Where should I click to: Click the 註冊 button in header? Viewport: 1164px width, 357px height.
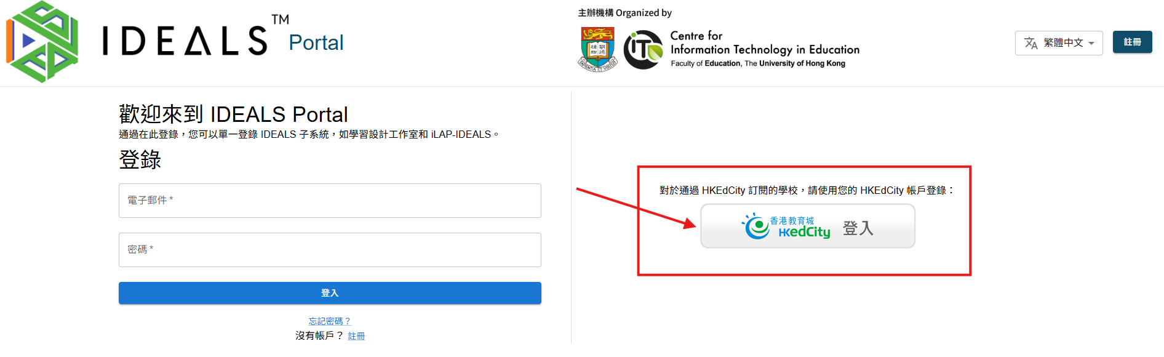click(x=1132, y=42)
